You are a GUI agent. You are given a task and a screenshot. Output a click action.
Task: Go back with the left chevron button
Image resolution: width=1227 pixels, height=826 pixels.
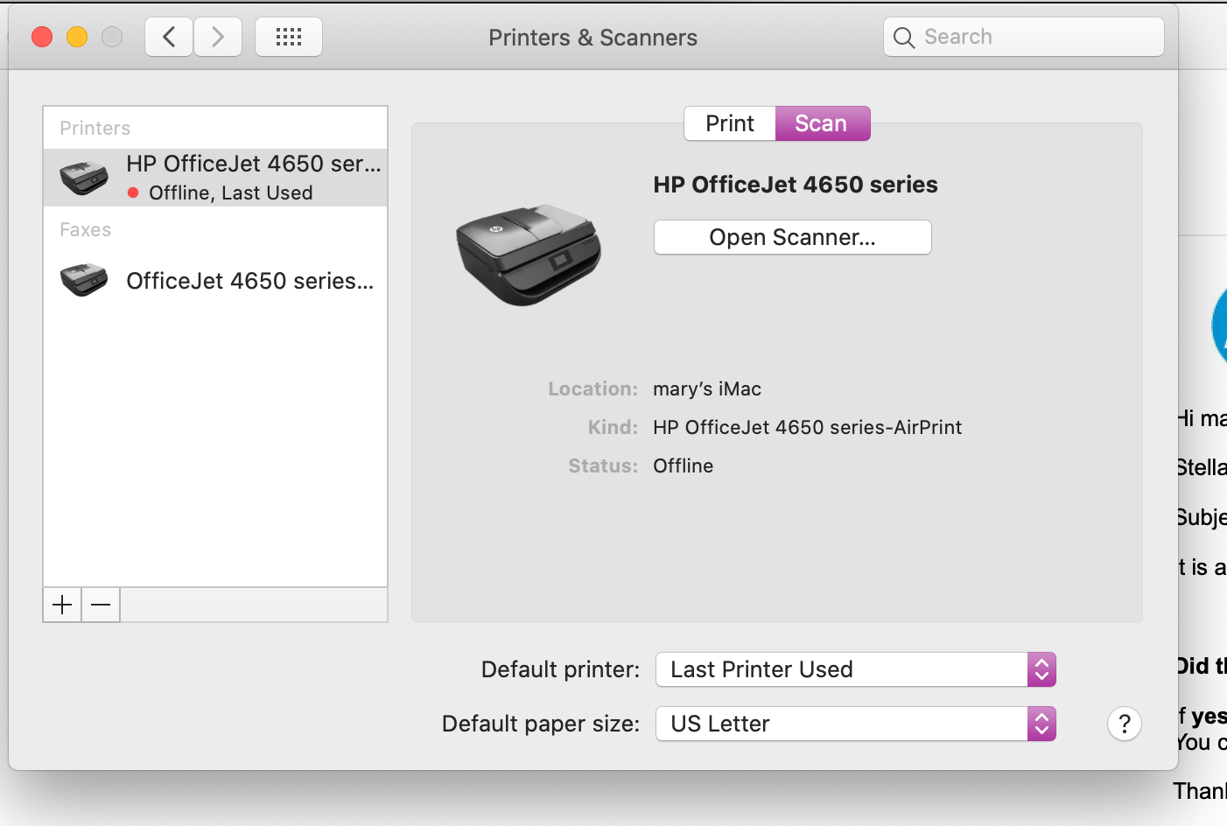click(169, 37)
